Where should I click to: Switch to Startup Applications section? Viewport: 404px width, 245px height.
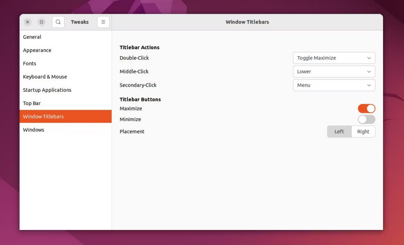click(66, 90)
